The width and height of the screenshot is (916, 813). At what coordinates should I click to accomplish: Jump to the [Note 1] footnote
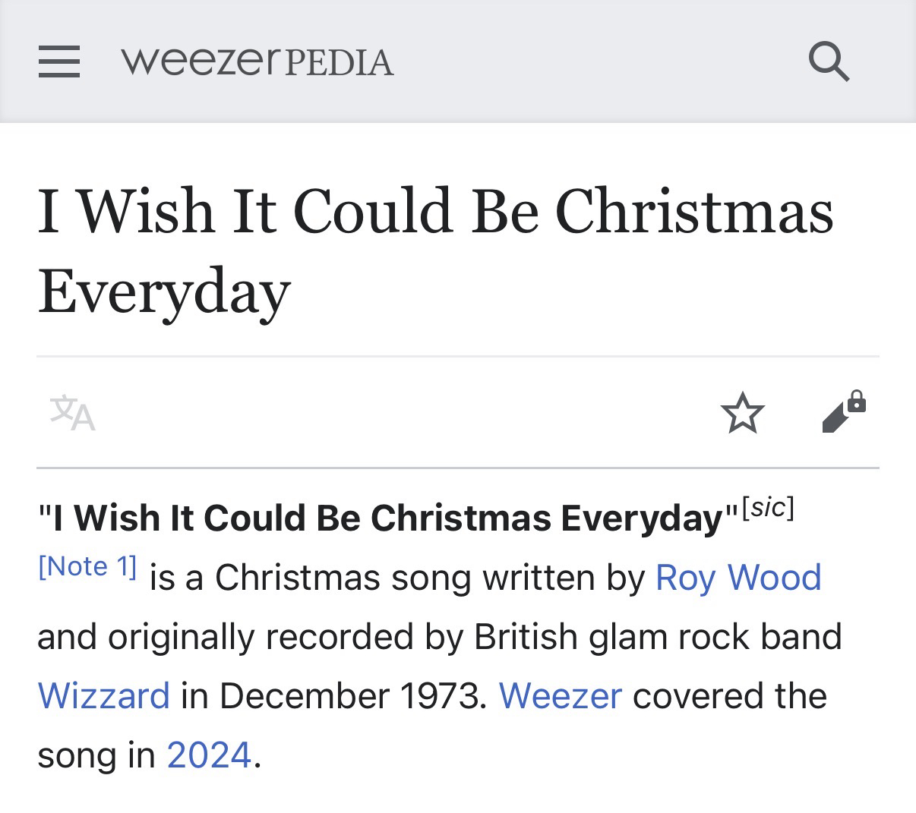click(x=87, y=566)
